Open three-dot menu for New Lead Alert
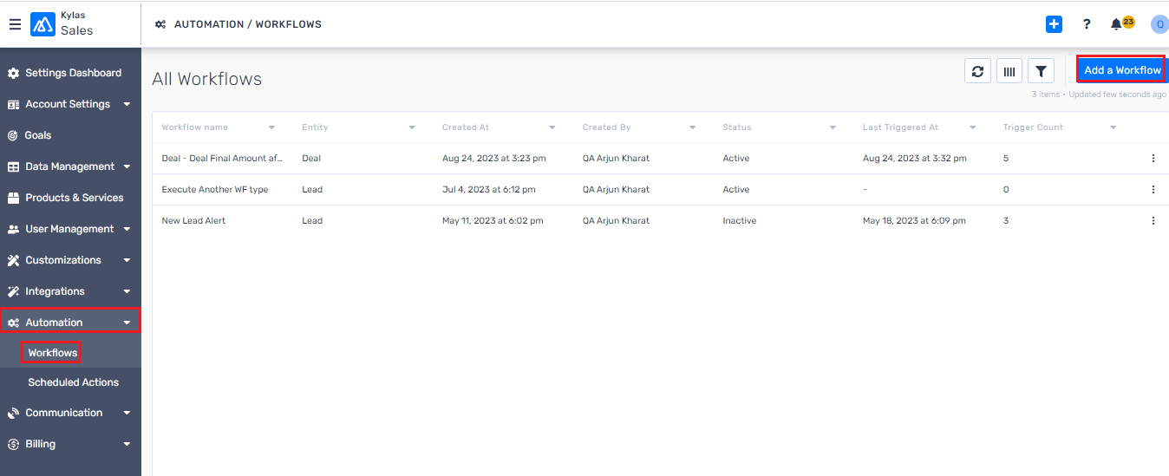Image resolution: width=1169 pixels, height=476 pixels. coord(1153,221)
